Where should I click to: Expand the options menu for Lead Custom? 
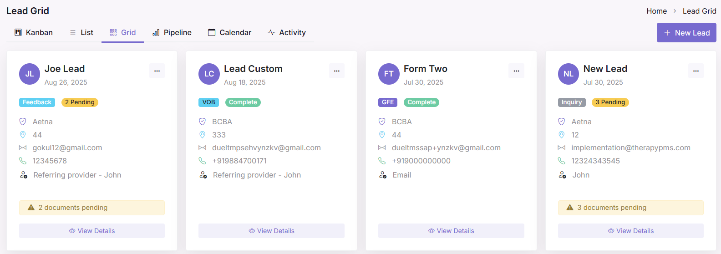337,71
